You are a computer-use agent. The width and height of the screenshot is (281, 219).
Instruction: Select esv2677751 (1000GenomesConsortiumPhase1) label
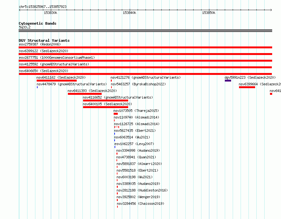(x=57, y=58)
